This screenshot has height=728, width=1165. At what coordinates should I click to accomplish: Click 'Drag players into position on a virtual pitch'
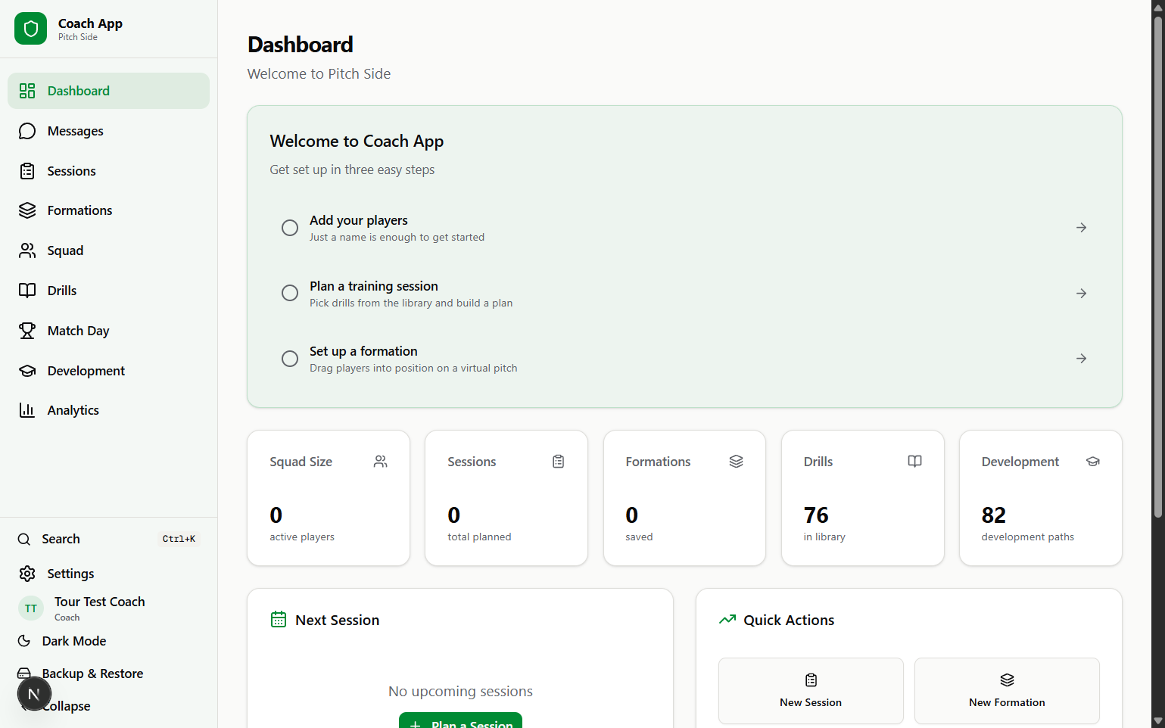pos(413,368)
